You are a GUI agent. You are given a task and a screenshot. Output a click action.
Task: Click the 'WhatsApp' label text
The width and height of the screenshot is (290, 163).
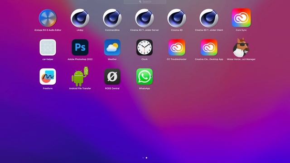coord(144,89)
